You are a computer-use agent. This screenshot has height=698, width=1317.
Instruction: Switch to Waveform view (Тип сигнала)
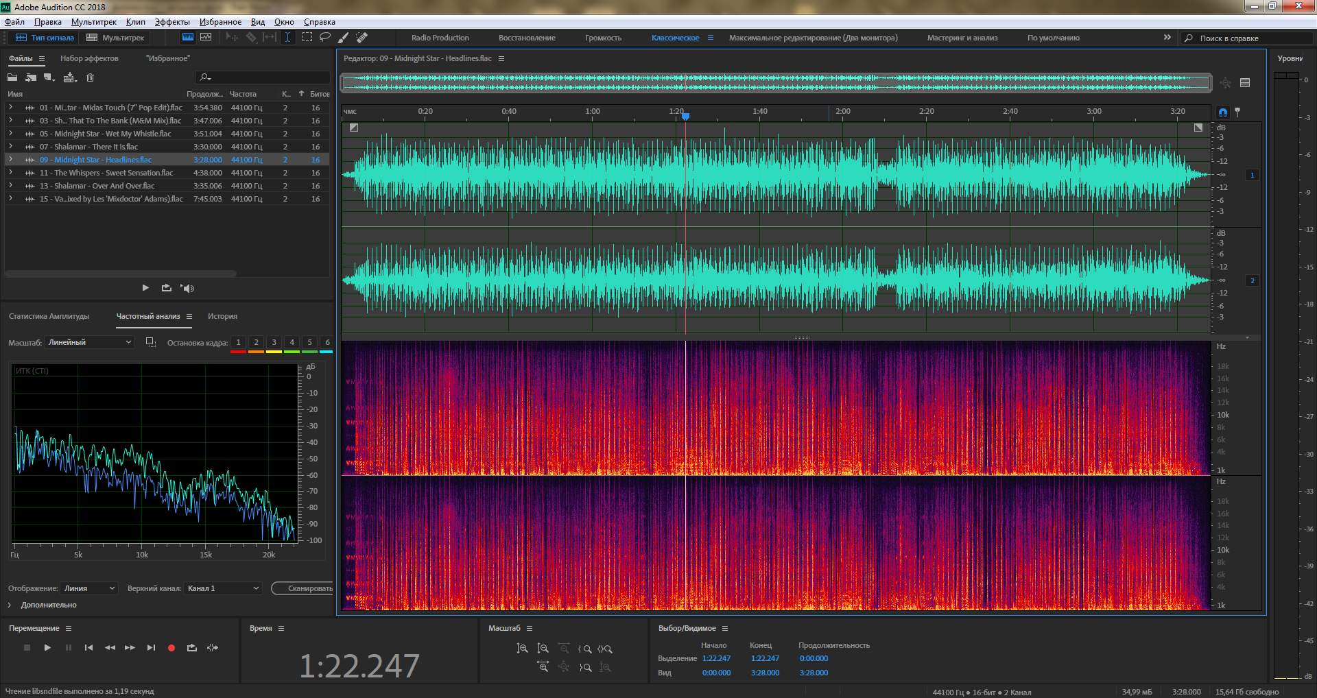click(44, 38)
